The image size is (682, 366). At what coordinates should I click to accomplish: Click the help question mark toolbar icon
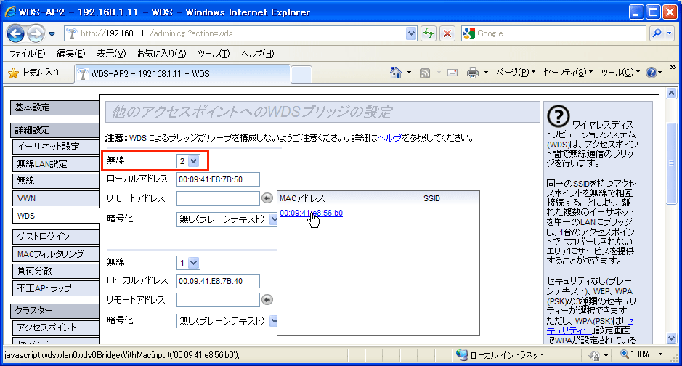click(x=650, y=73)
